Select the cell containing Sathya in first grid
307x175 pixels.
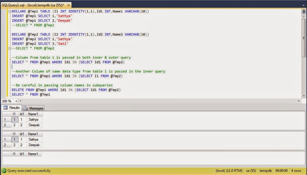point(33,119)
